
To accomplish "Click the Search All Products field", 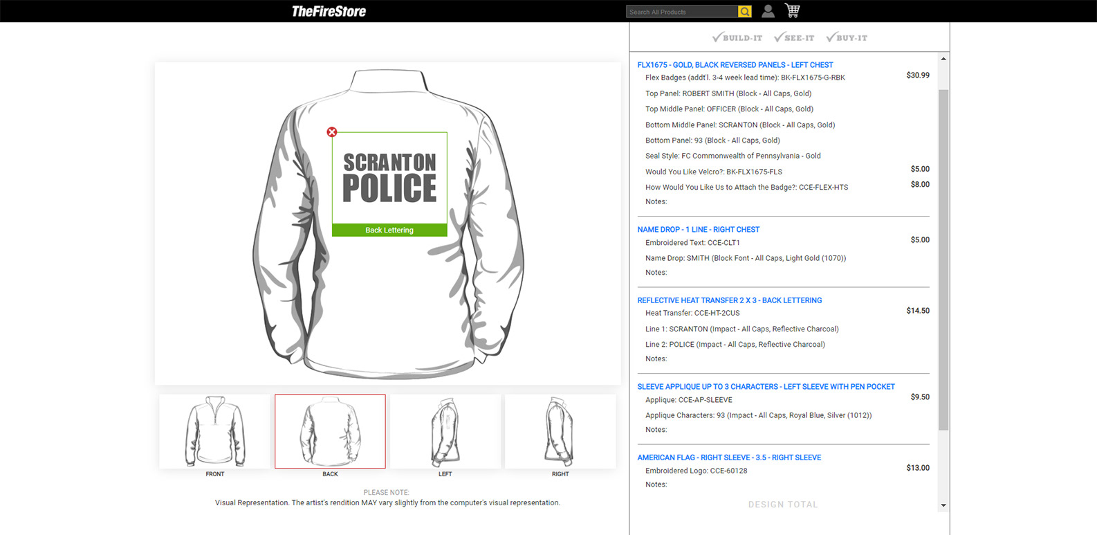I will click(682, 12).
